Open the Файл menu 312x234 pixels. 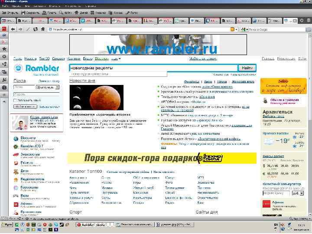[x=5, y=6]
